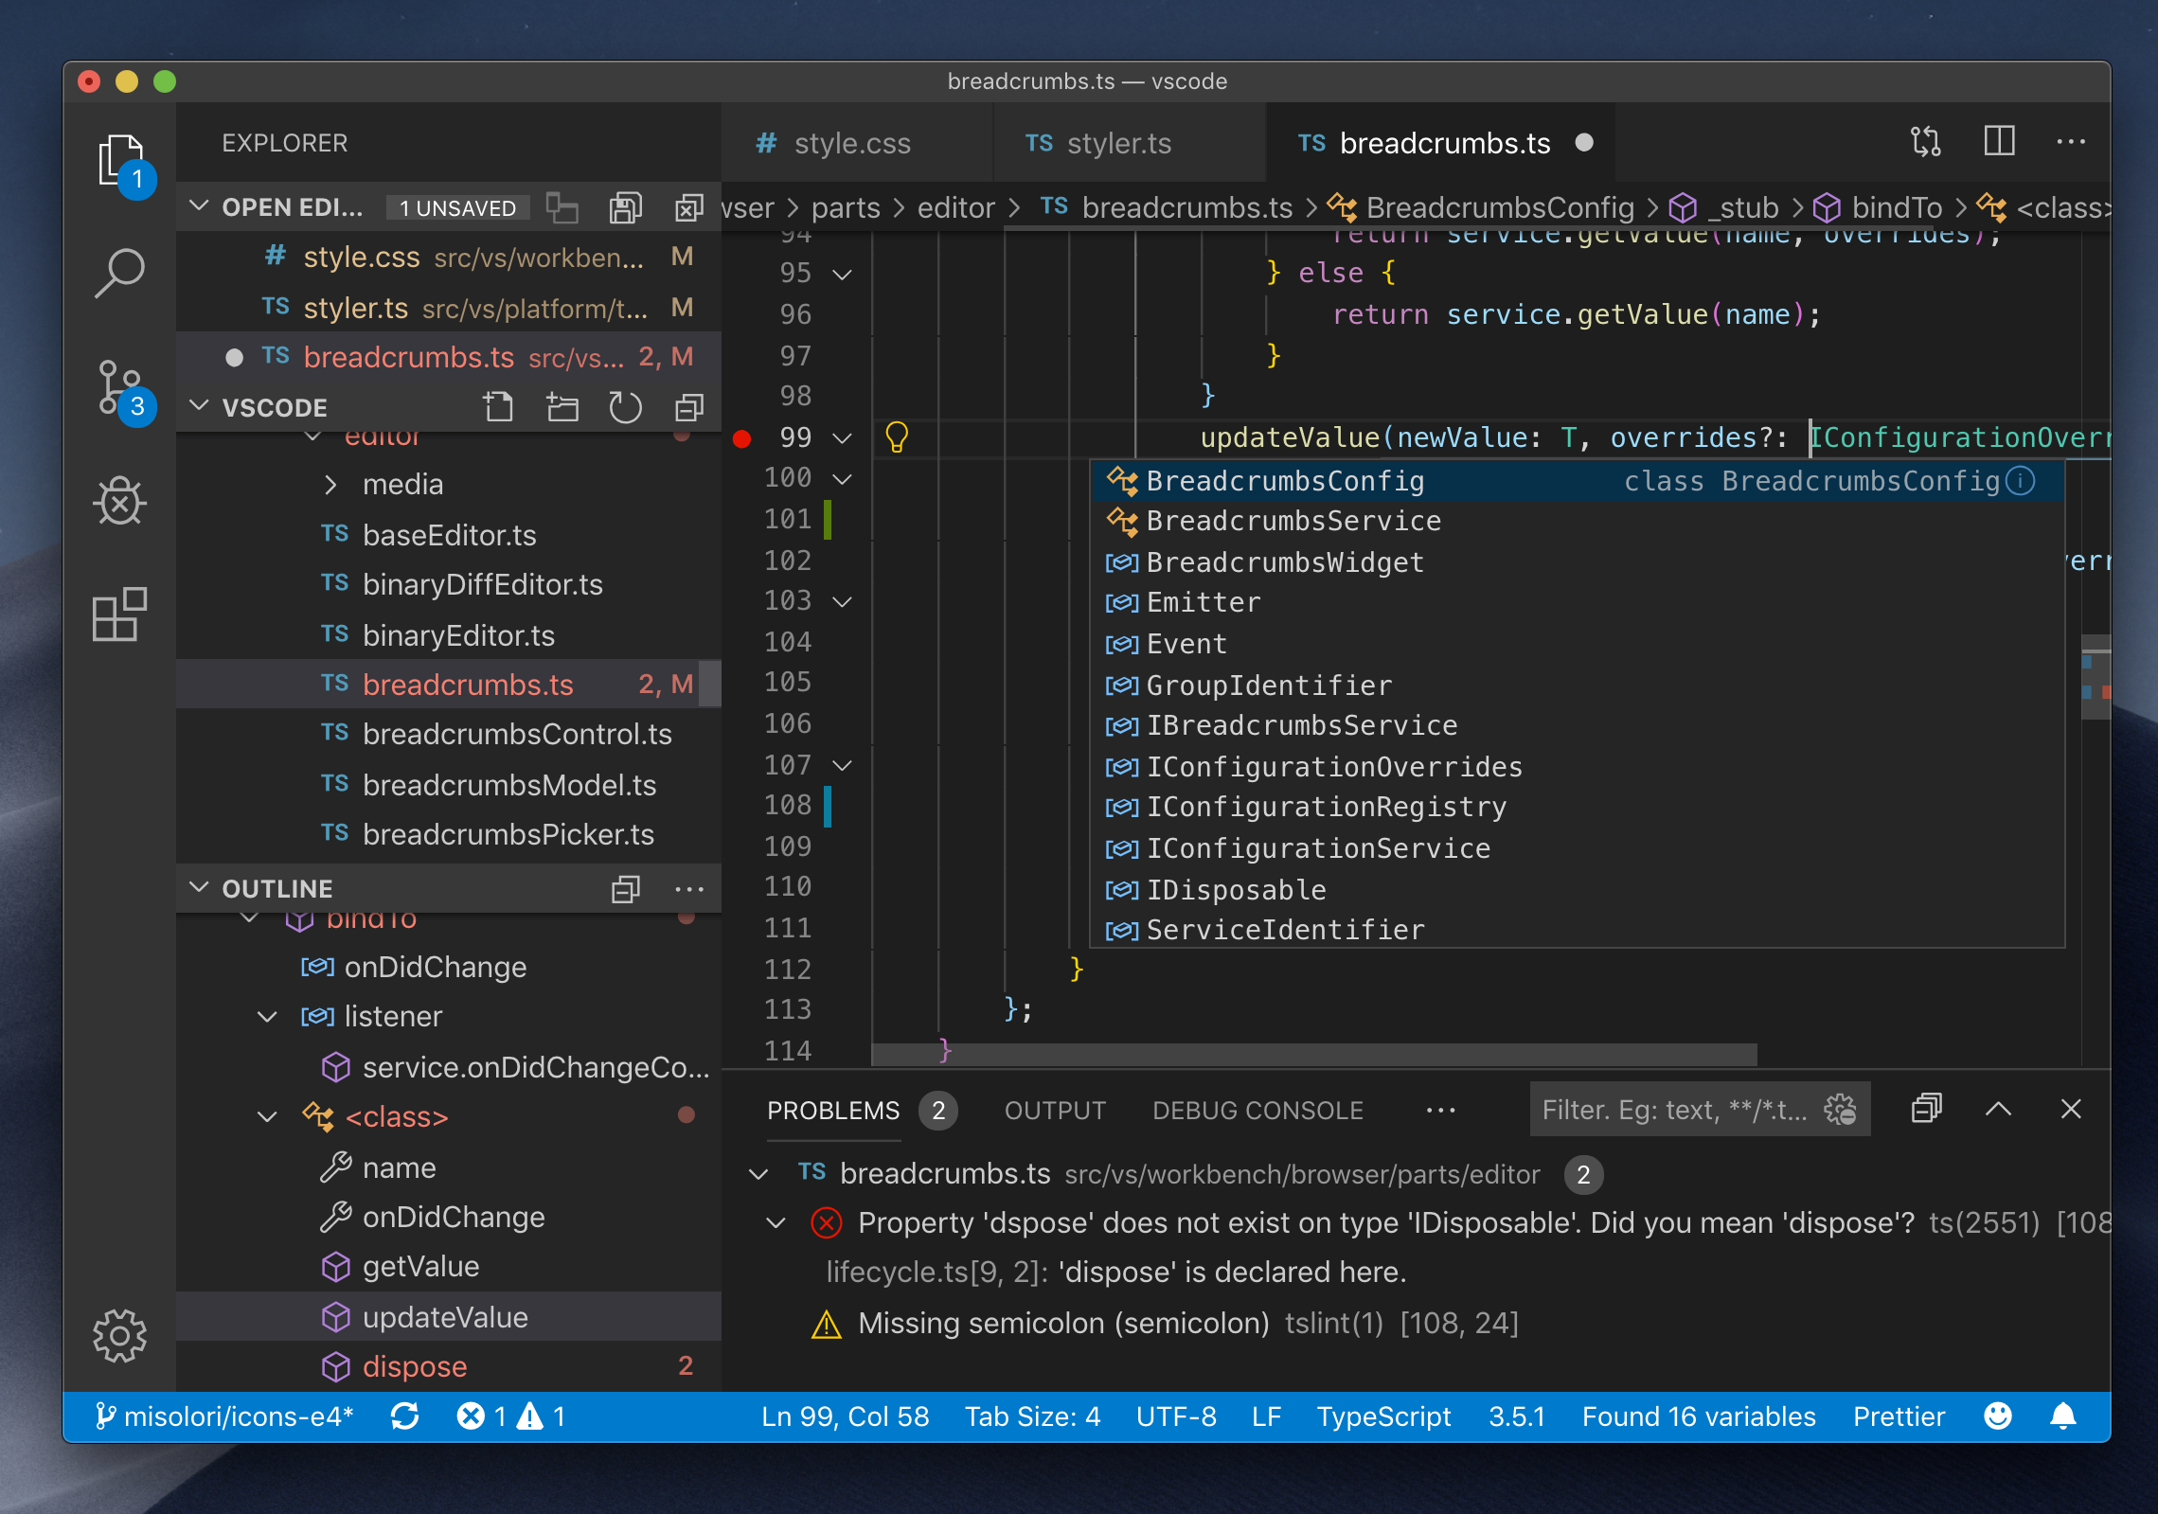The image size is (2158, 1514).
Task: Open the Extensions view
Action: click(120, 615)
